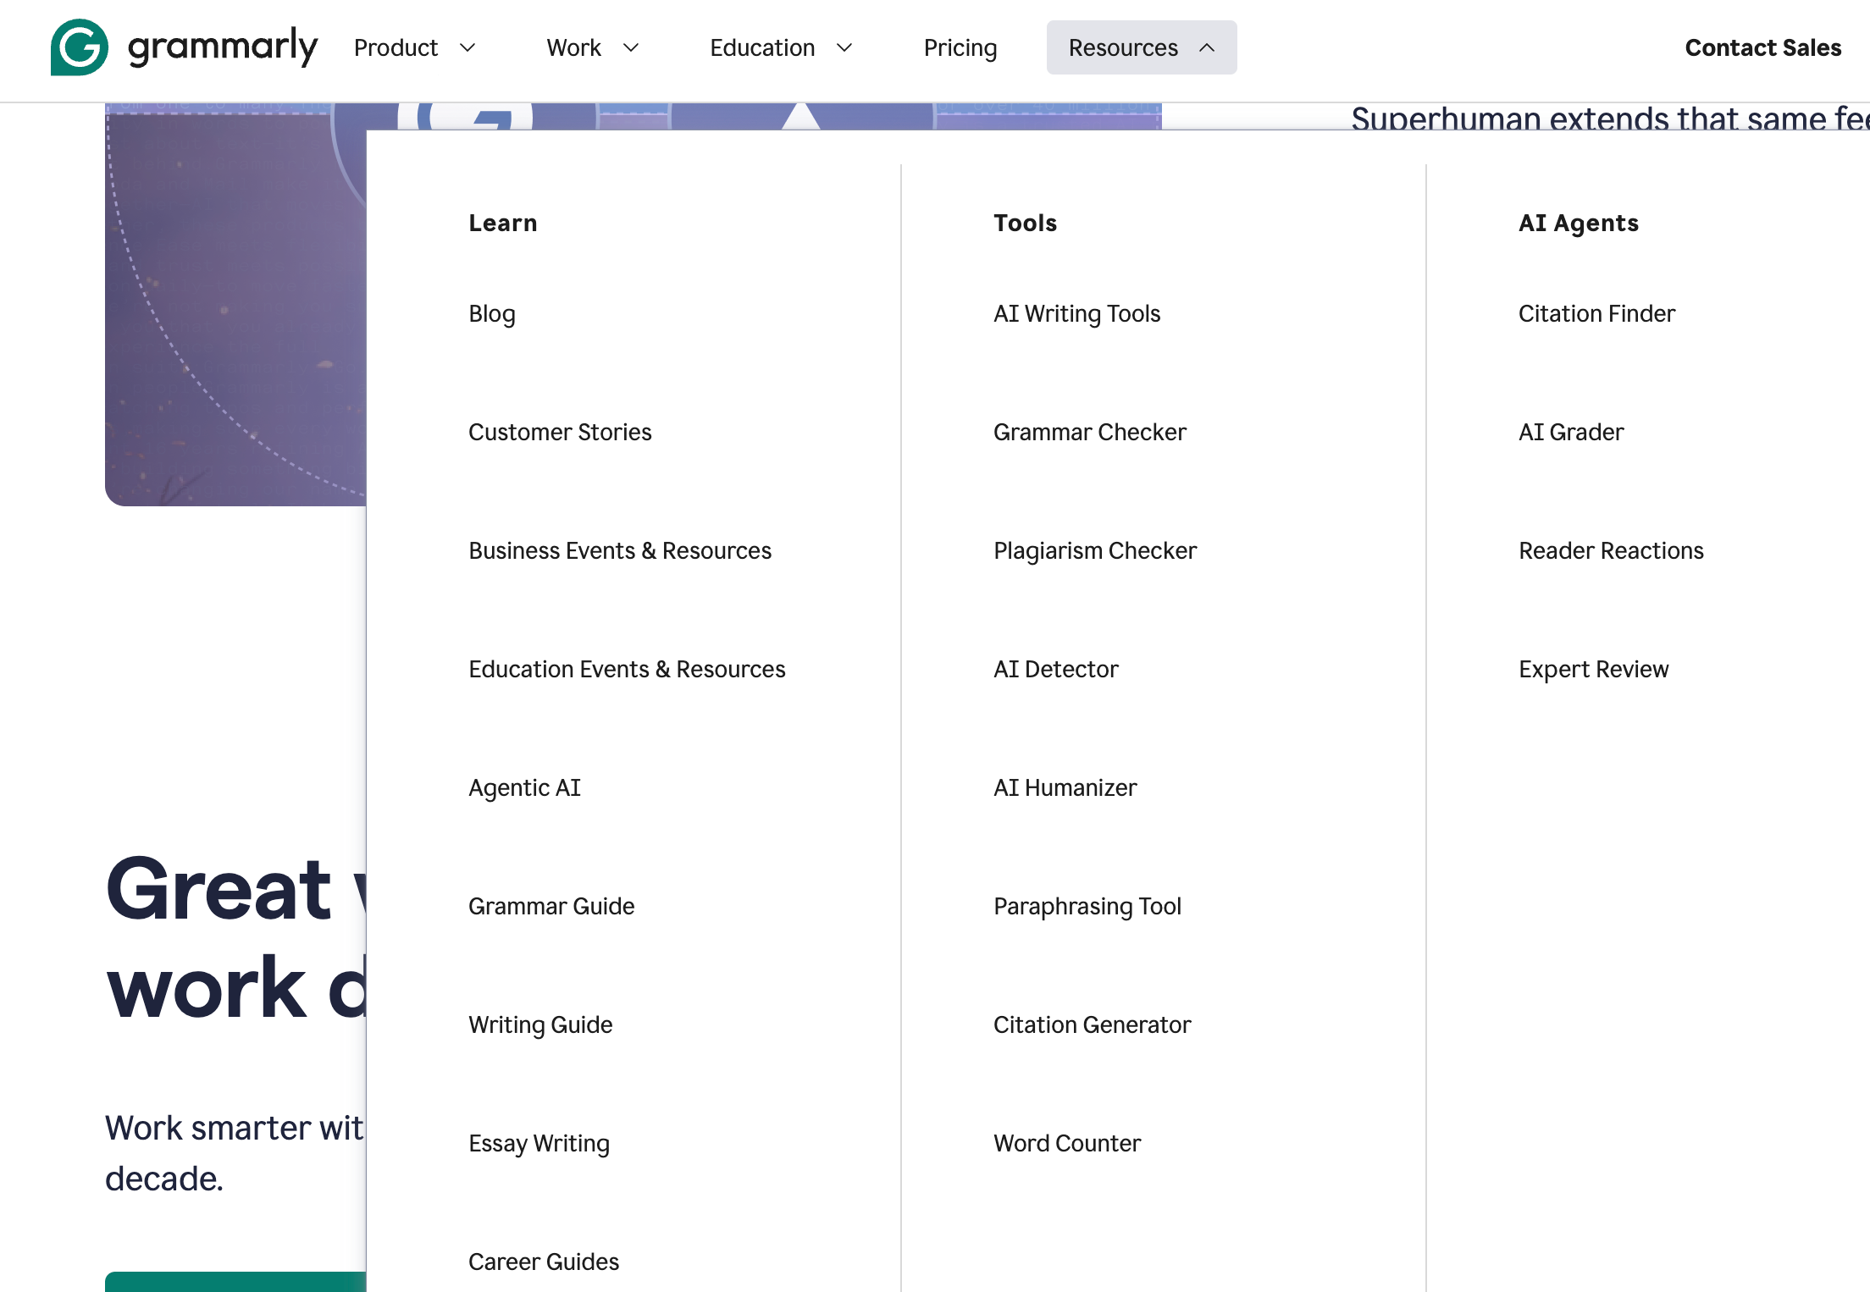Click the green button at page bottom

click(235, 1282)
